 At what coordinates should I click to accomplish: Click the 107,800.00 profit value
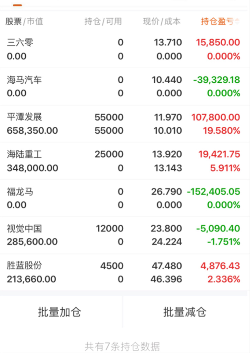(218, 117)
